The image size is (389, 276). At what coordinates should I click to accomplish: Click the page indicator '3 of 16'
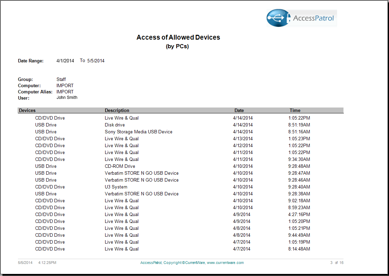pos(337,263)
